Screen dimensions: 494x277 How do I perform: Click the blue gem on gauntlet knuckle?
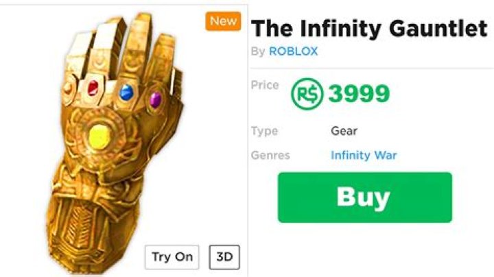(126, 91)
